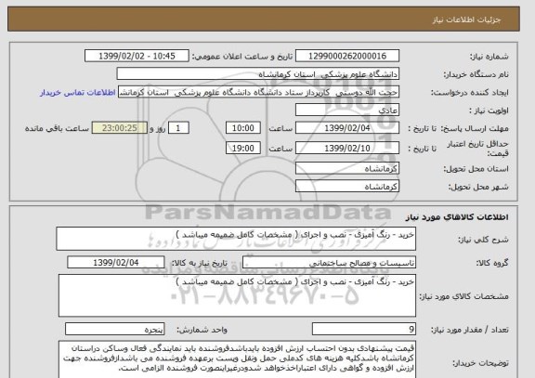Click the price validity time 19:00 field
Viewport: 535px width, 378px height.
pos(243,148)
